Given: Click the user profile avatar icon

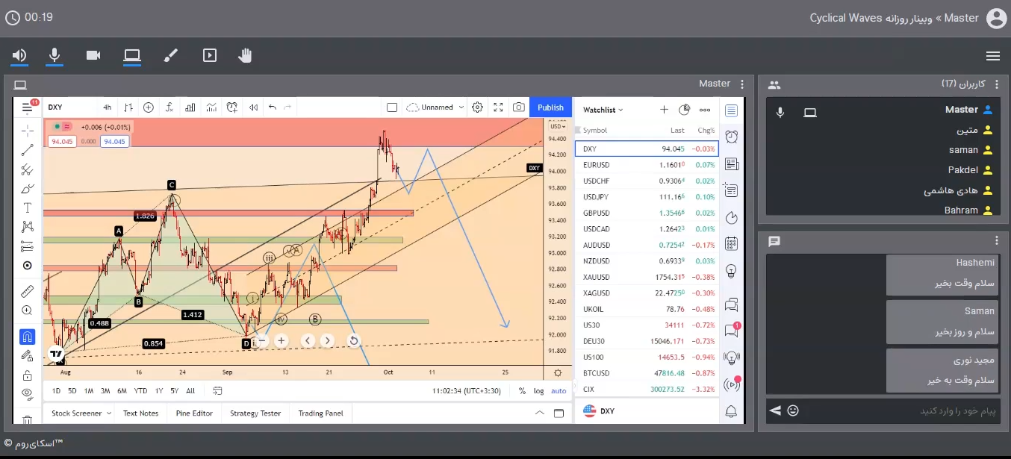Looking at the screenshot, I should tap(996, 19).
